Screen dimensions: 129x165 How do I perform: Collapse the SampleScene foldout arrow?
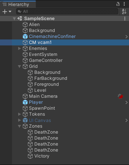click(14, 19)
